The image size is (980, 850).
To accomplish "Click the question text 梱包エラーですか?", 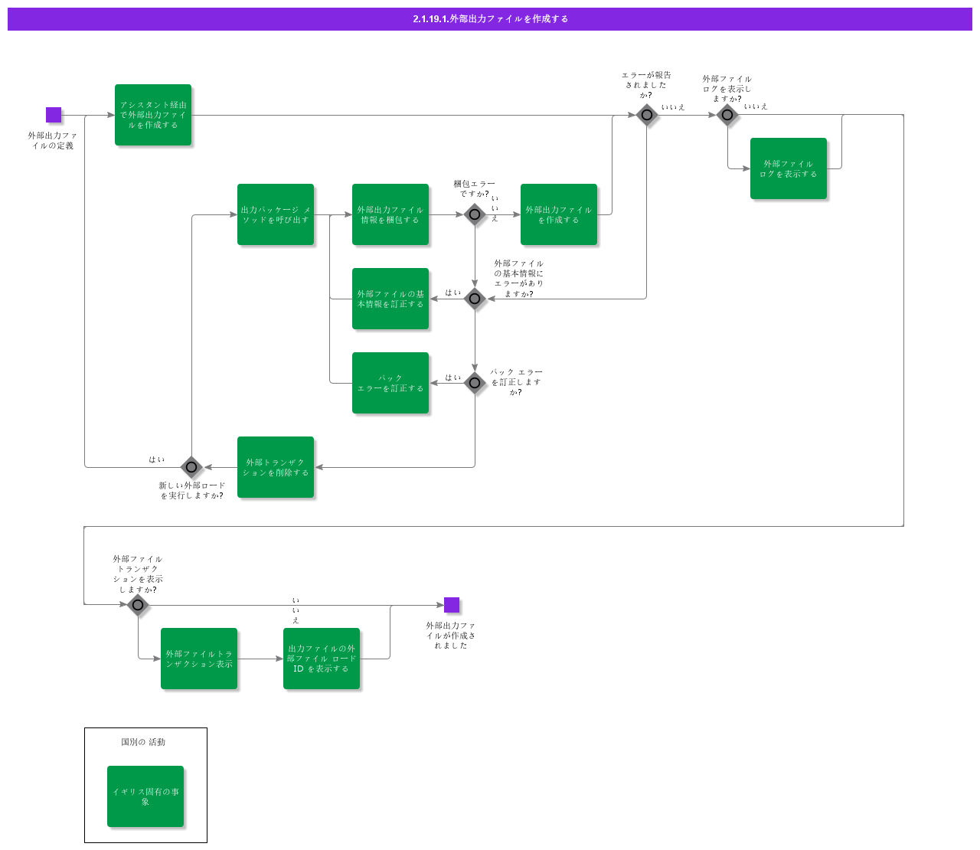I will coord(475,188).
